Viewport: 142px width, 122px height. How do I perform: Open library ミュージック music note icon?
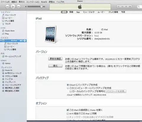click(x=3, y=15)
